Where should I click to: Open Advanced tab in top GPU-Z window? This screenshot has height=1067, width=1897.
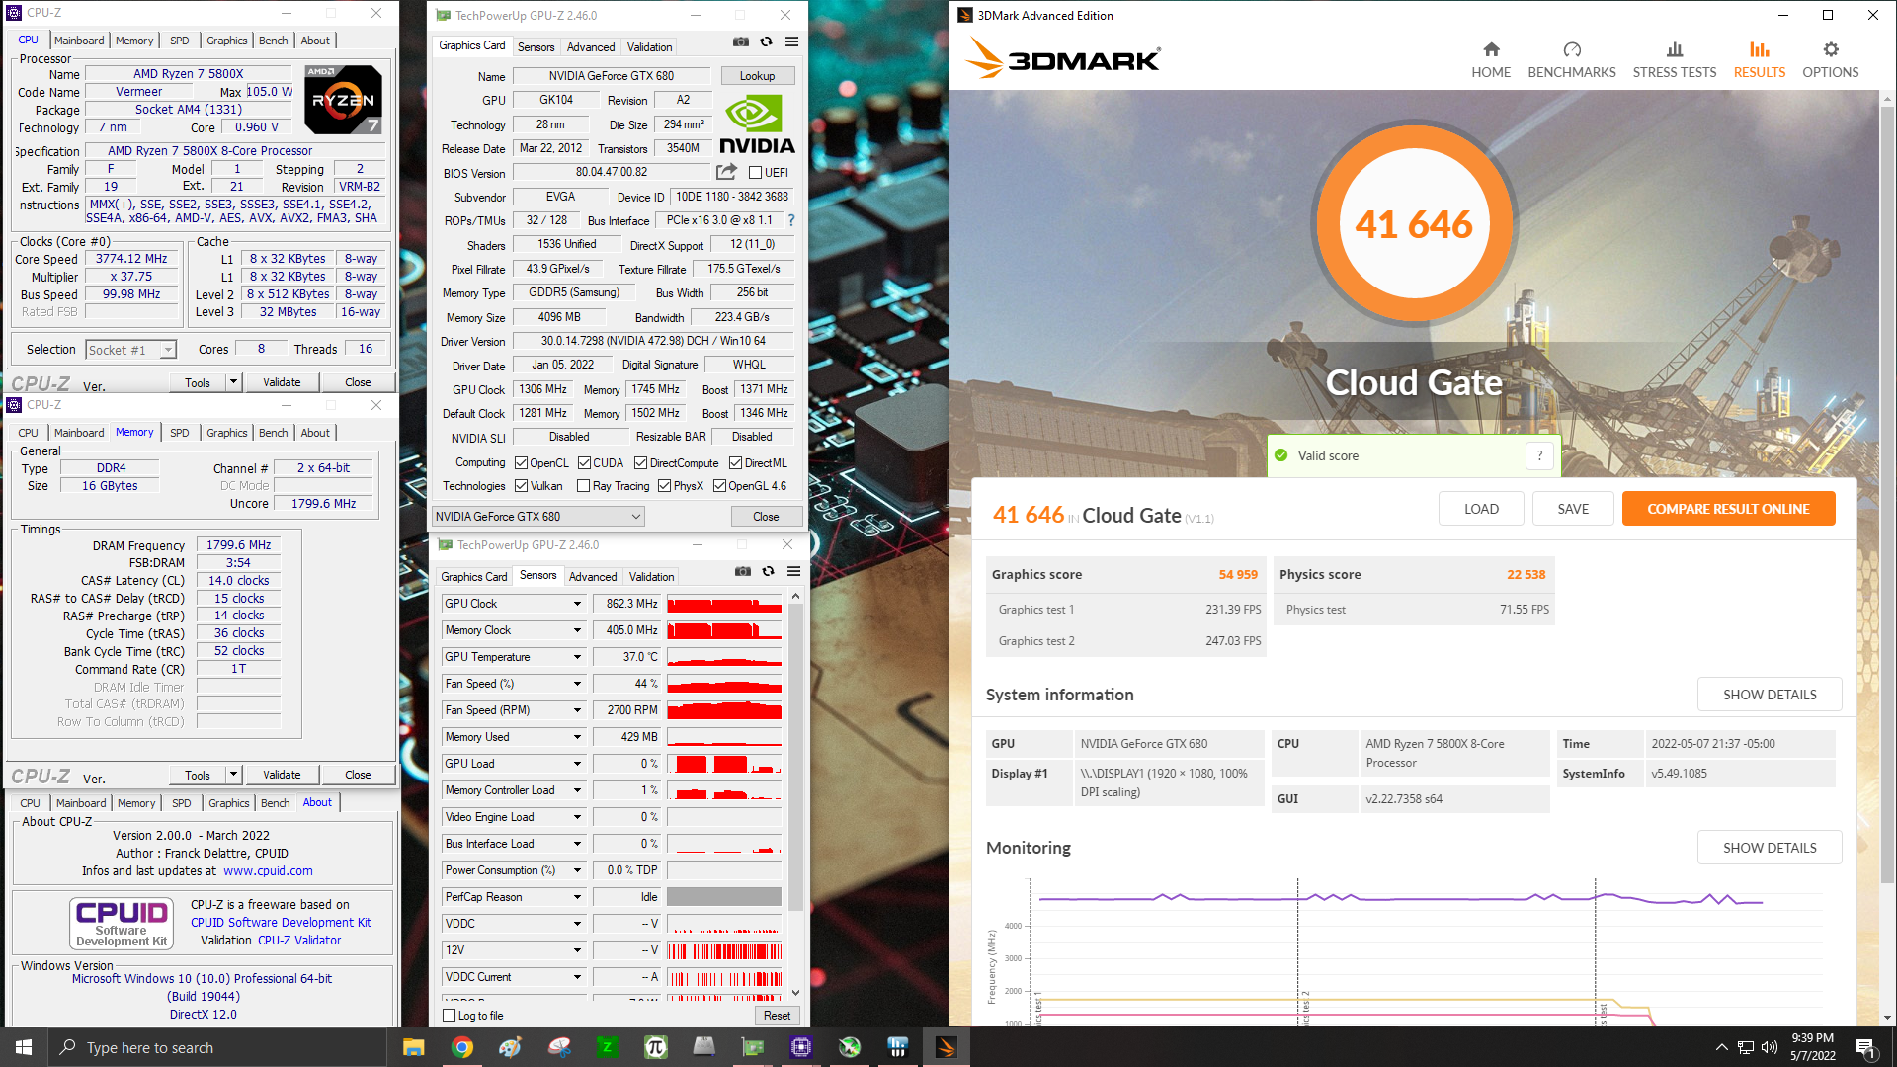[591, 47]
